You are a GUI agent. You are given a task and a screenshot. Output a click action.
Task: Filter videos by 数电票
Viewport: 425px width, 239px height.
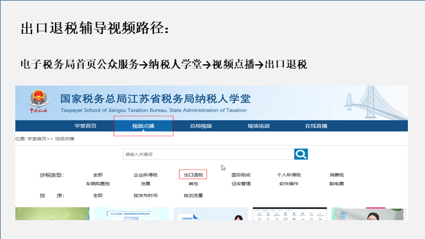pyautogui.click(x=336, y=184)
